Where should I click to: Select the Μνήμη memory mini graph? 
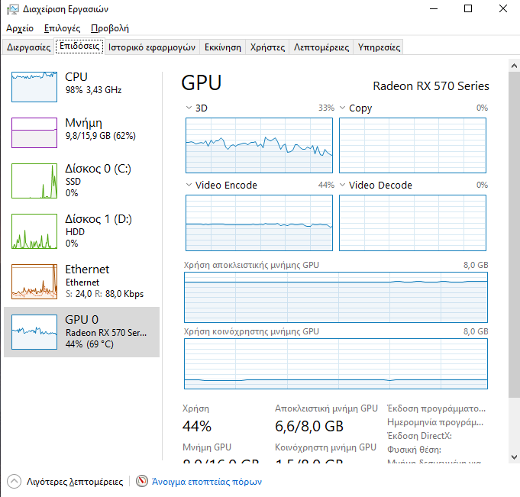[x=34, y=133]
